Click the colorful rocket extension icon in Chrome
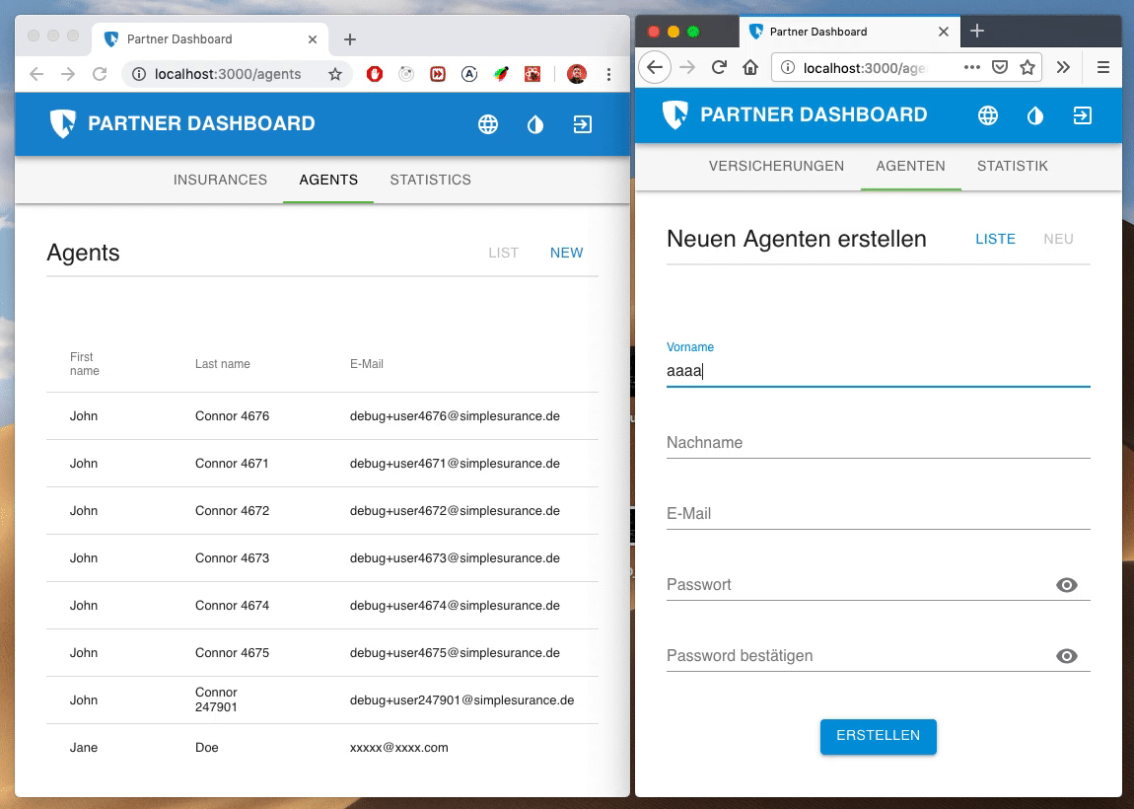The width and height of the screenshot is (1134, 809). [x=501, y=74]
